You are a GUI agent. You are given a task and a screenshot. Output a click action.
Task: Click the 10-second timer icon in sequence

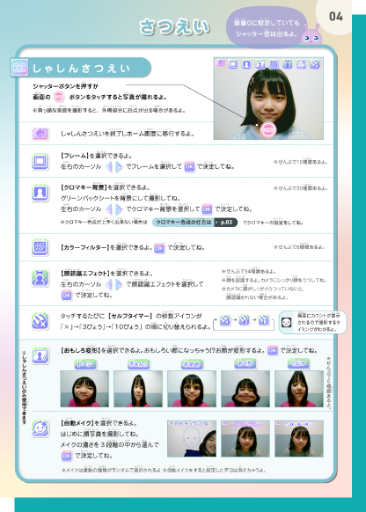(263, 320)
